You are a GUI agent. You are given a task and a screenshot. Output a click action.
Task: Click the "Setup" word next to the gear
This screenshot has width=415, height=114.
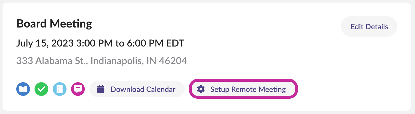click(x=219, y=89)
